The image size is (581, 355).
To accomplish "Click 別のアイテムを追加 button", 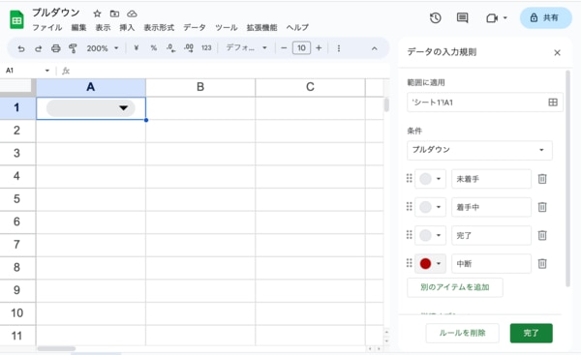I will (455, 287).
